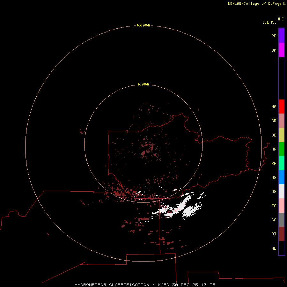Click the RF legend label
Viewport: 287px width, 287px height.
274,36
